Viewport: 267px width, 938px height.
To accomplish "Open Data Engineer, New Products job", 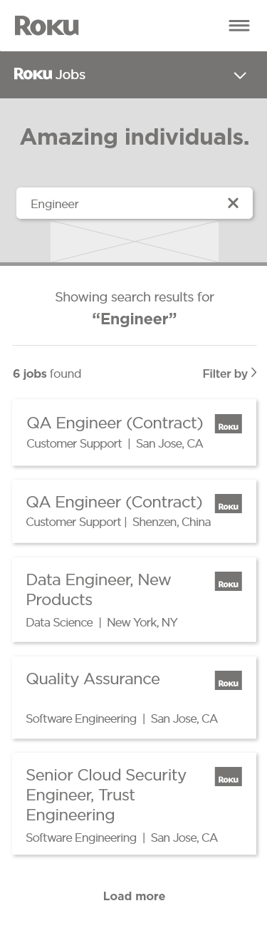I will (135, 599).
